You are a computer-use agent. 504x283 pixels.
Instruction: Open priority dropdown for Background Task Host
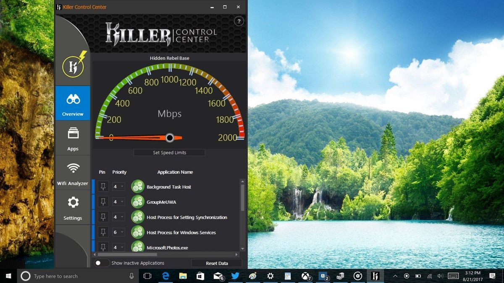coord(118,187)
